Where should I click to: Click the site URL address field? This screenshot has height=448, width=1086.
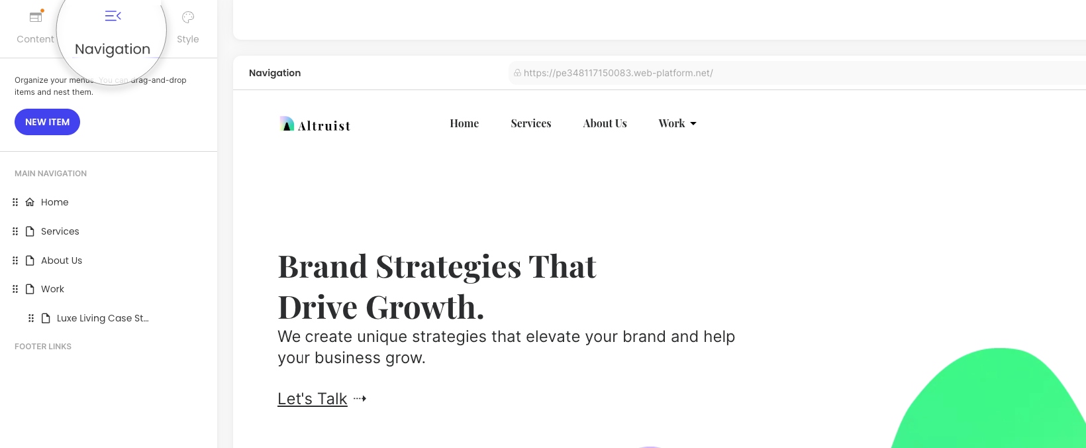tap(797, 73)
